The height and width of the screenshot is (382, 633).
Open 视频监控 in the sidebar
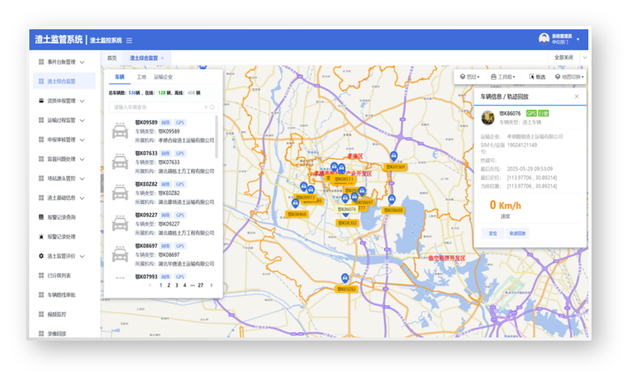click(x=61, y=314)
